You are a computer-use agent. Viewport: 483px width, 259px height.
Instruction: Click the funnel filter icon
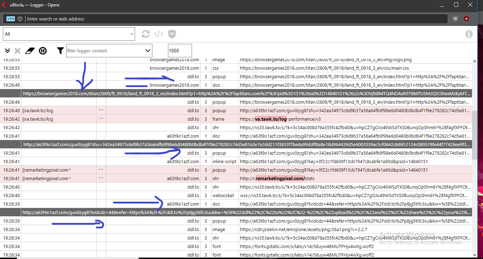[x=60, y=51]
